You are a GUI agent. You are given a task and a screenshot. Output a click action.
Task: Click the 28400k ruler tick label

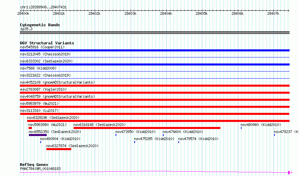coord(23,13)
